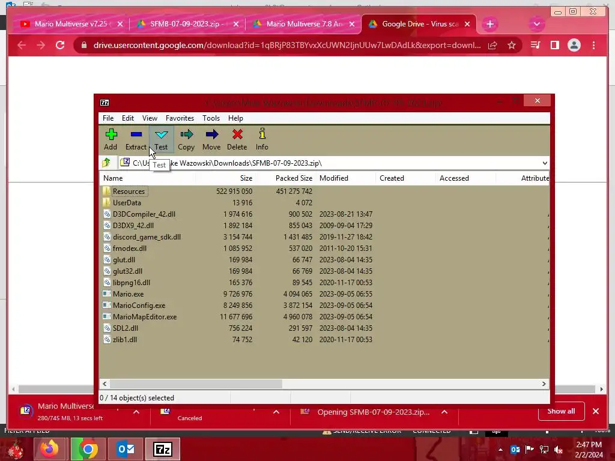The image size is (615, 461).
Task: Switch to Mario Multiverse 7.8 tab
Action: tap(303, 24)
